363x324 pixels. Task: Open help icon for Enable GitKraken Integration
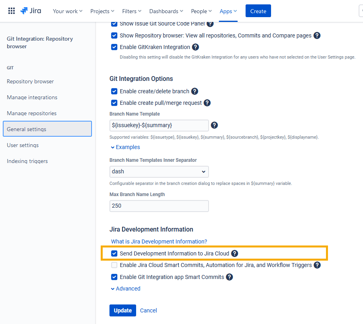point(195,47)
